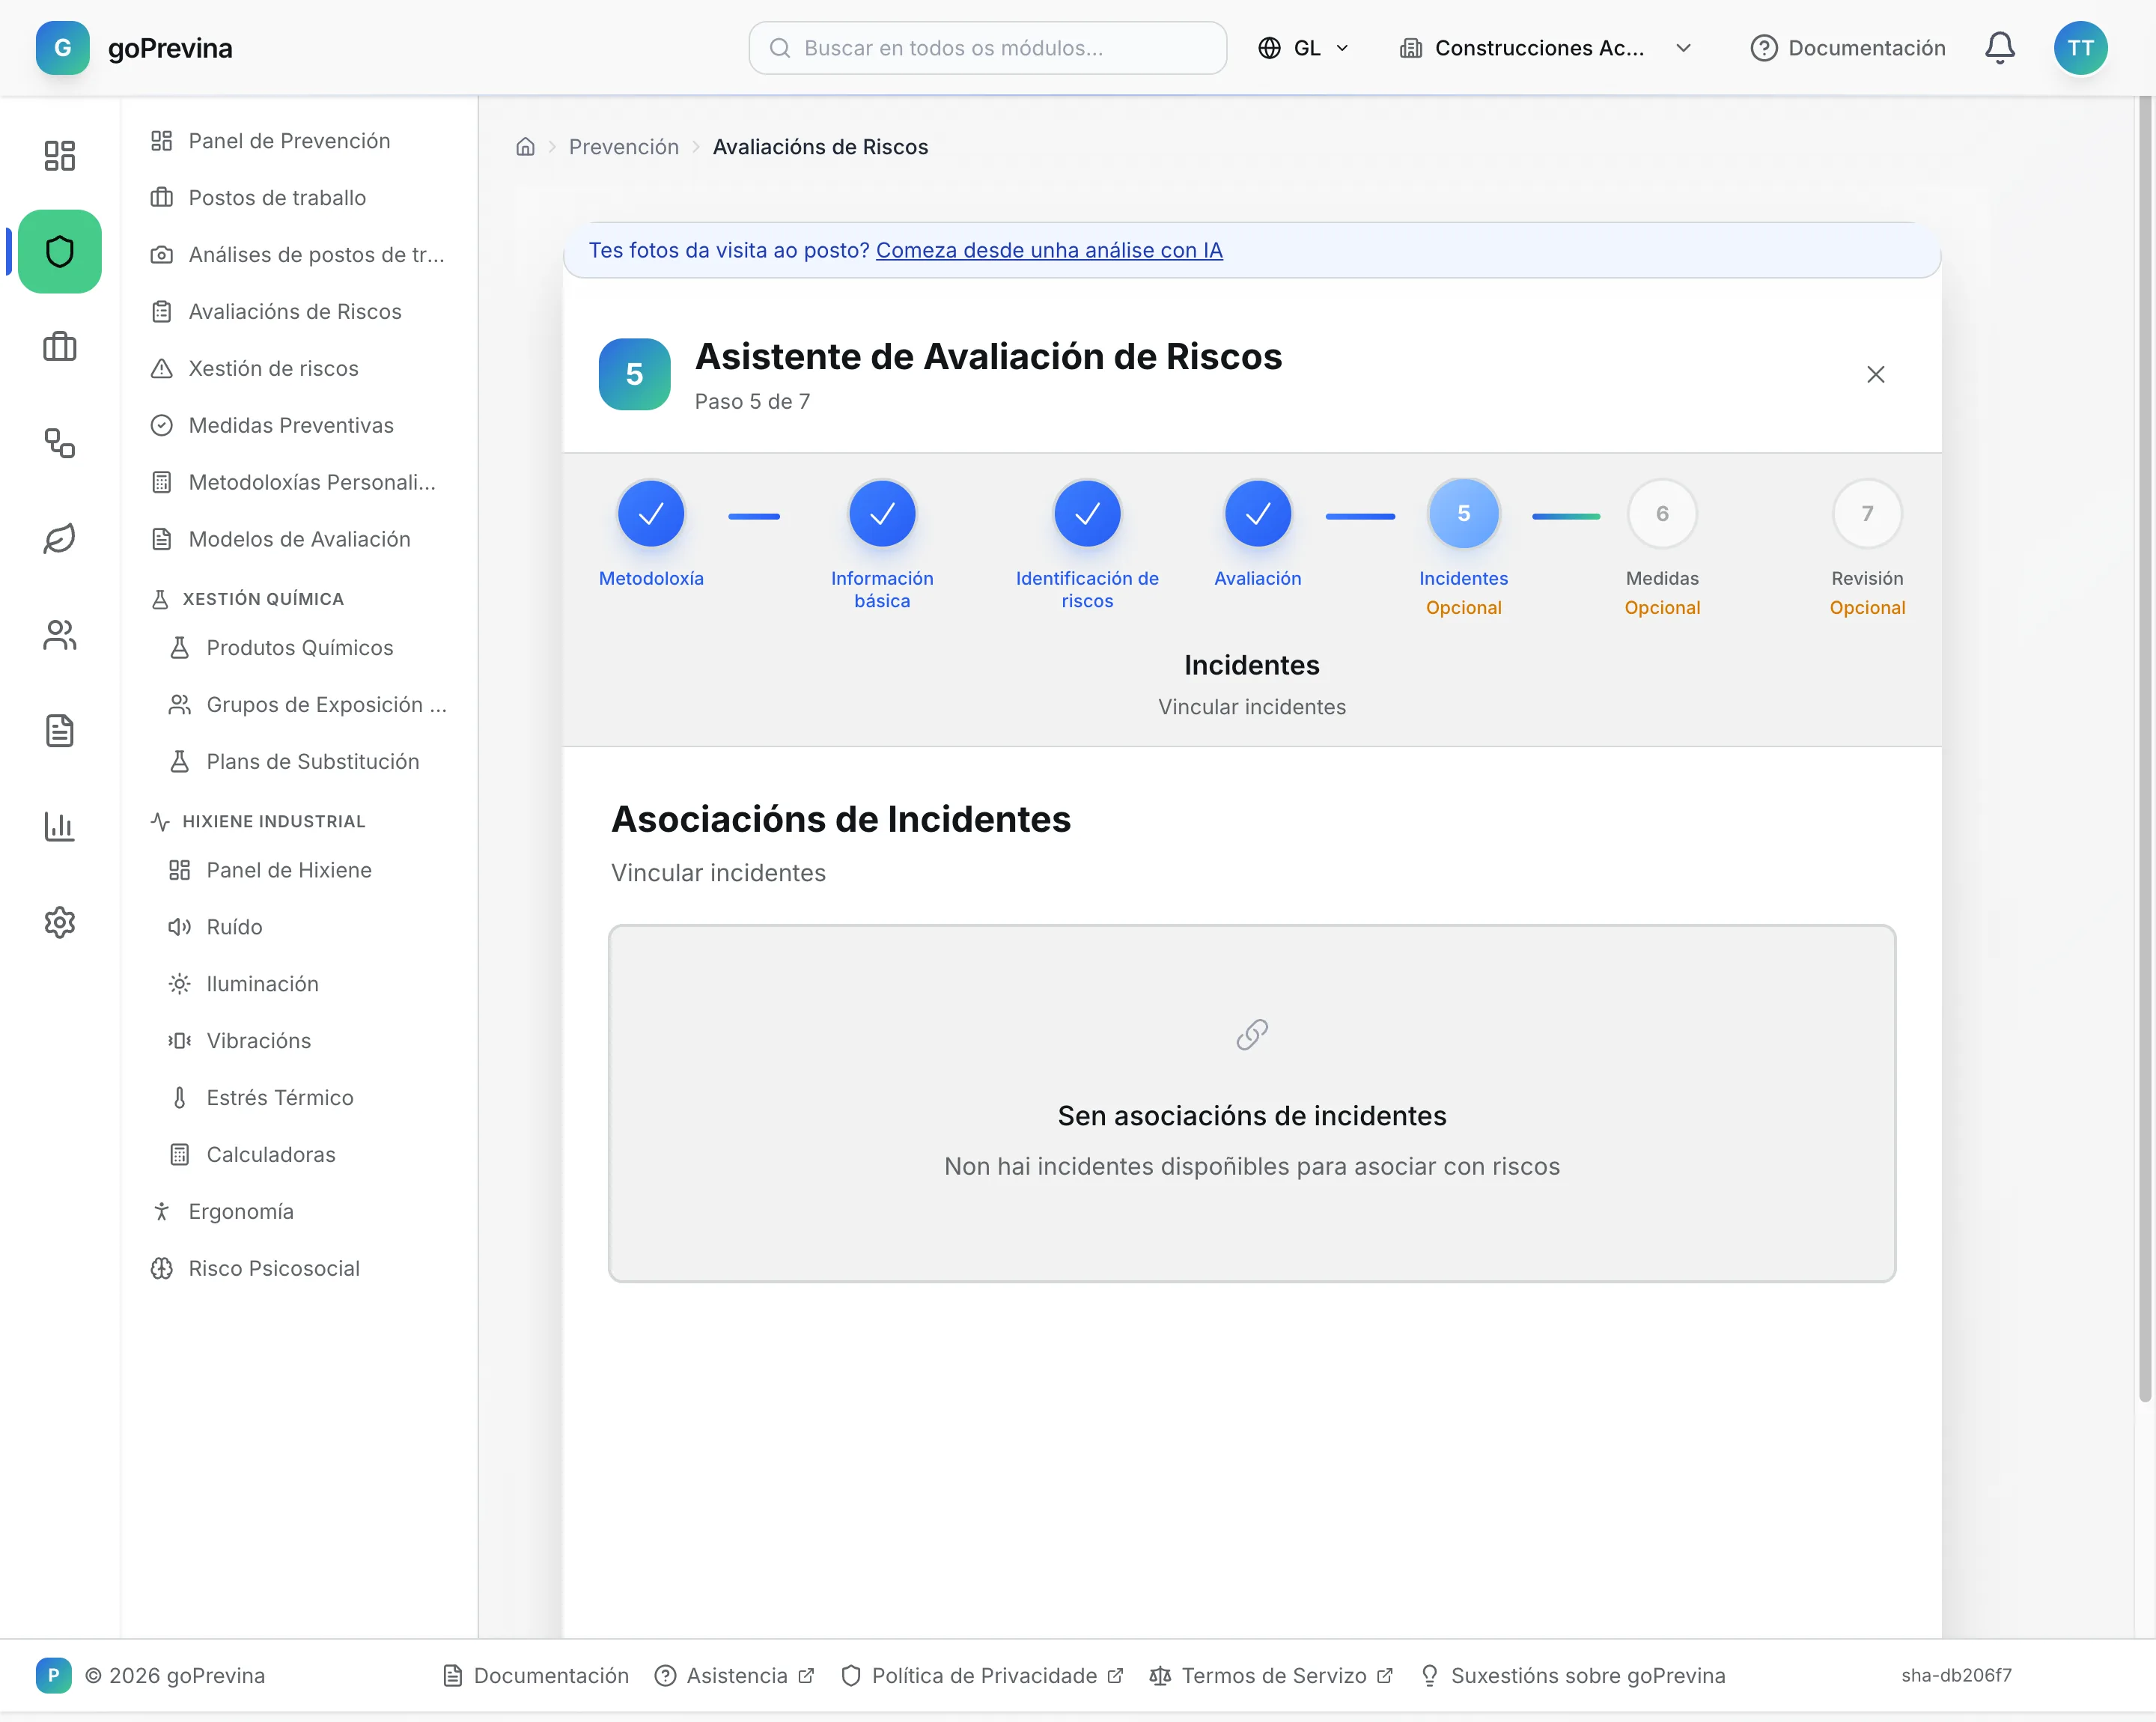Open the footer Documentación link
2156x1722 pixels.
[x=536, y=1676]
